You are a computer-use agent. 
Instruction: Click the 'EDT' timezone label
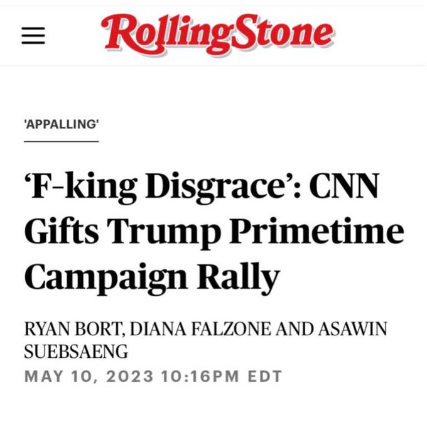[x=265, y=376]
